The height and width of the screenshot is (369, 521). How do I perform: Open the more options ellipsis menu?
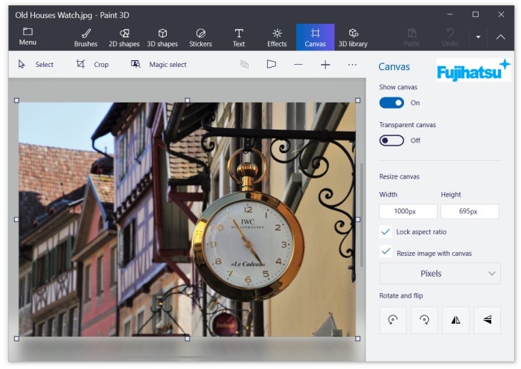[x=352, y=65]
